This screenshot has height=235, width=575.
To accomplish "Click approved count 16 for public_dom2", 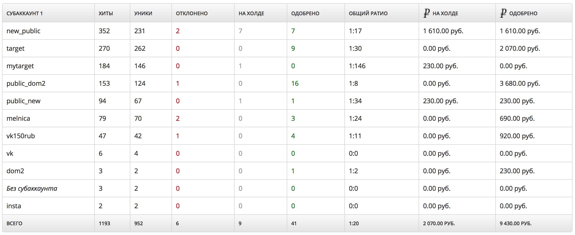I will click(295, 83).
